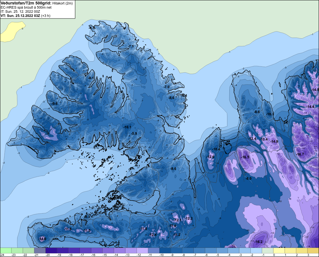The width and height of the screenshot is (319, 257).
Task: Choose the -18 legend color swatch
Action: click(74, 251)
